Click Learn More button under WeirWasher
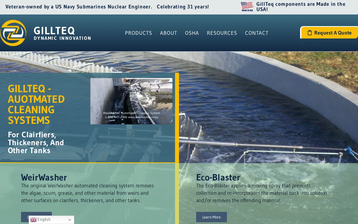Screen dimensions: 358x224 tap(36, 217)
